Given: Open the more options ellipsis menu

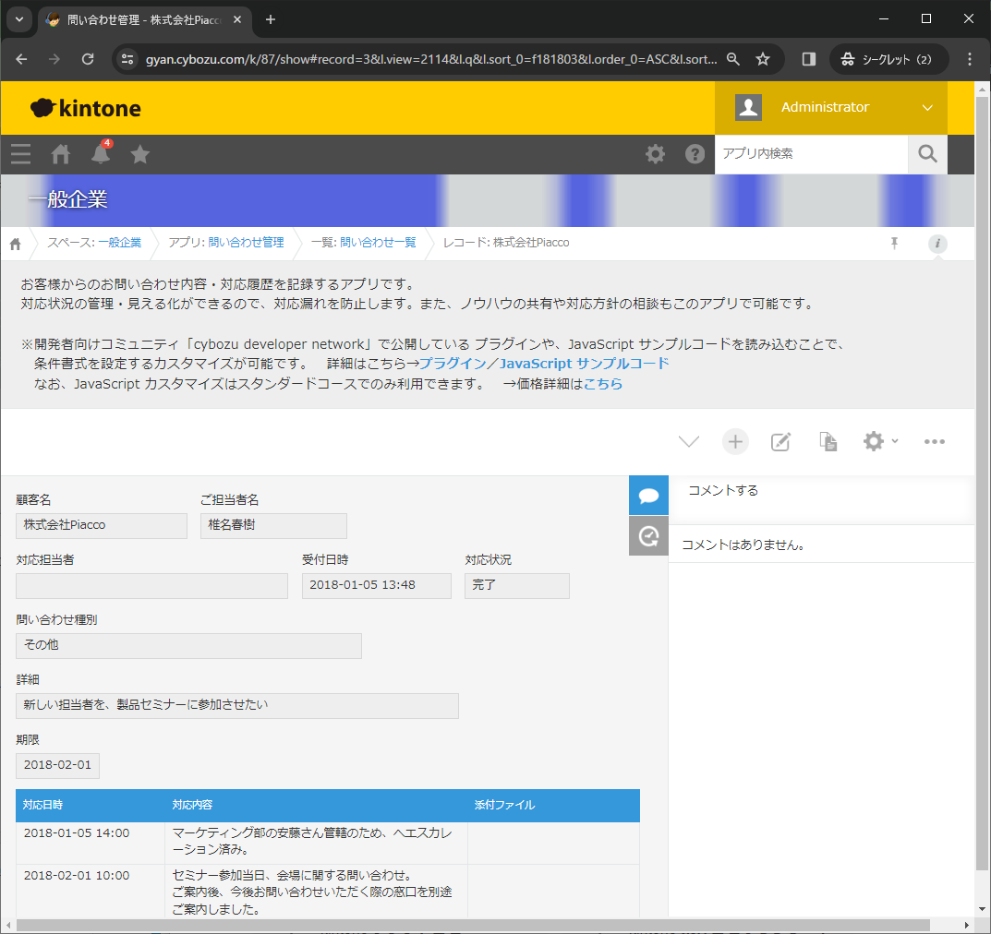Looking at the screenshot, I should click(935, 441).
